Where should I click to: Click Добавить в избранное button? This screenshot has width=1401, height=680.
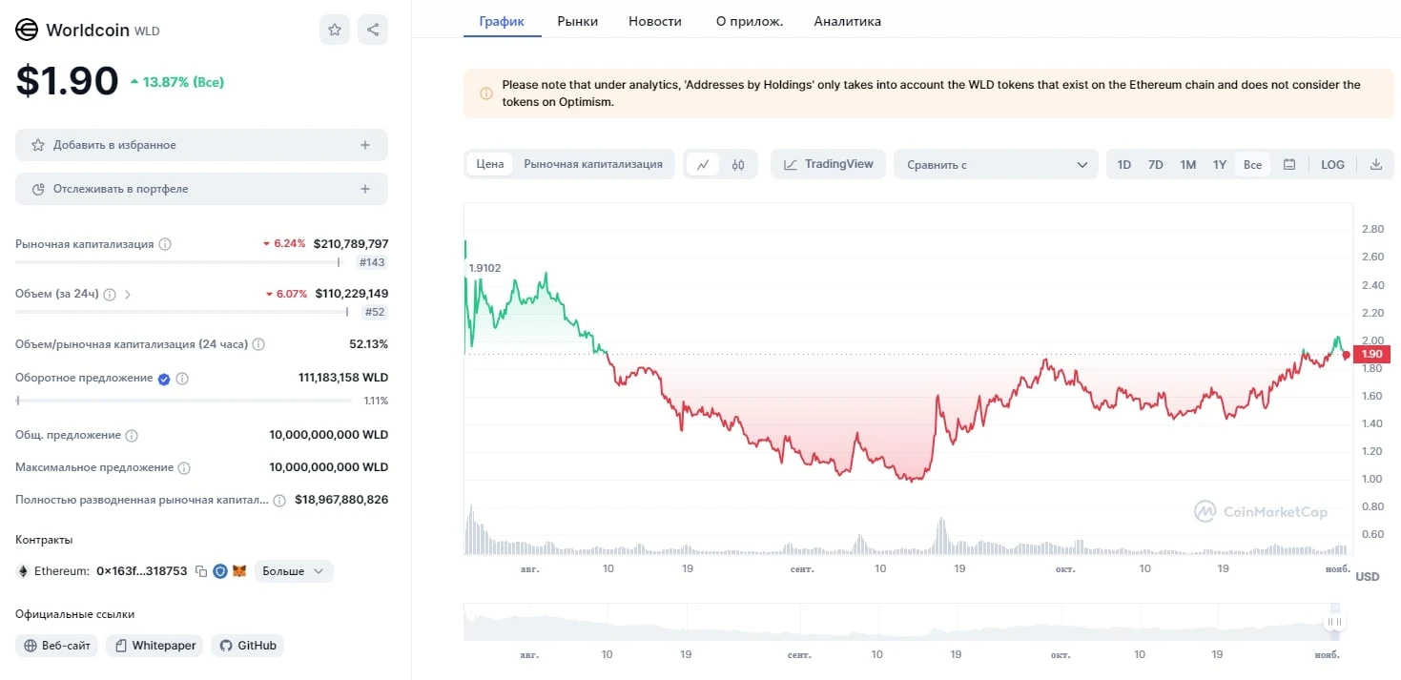tap(201, 145)
